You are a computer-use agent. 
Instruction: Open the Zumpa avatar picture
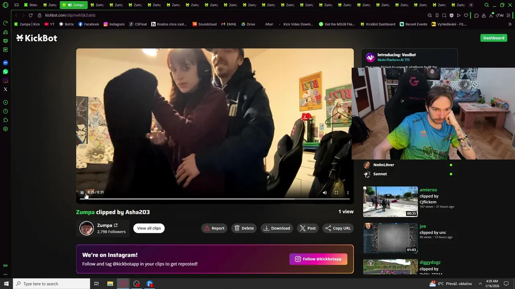point(87,228)
